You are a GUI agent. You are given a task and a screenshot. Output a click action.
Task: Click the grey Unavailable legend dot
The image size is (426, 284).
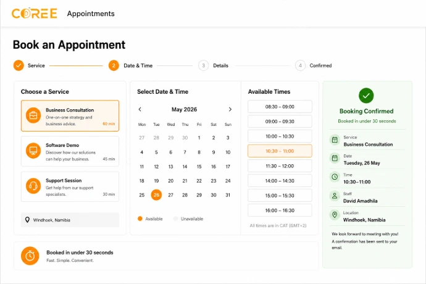(x=175, y=219)
